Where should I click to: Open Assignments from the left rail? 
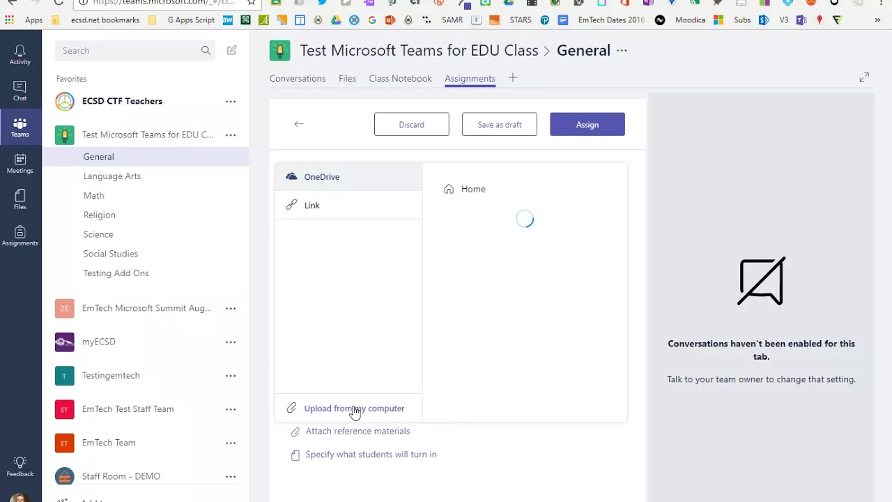tap(20, 236)
